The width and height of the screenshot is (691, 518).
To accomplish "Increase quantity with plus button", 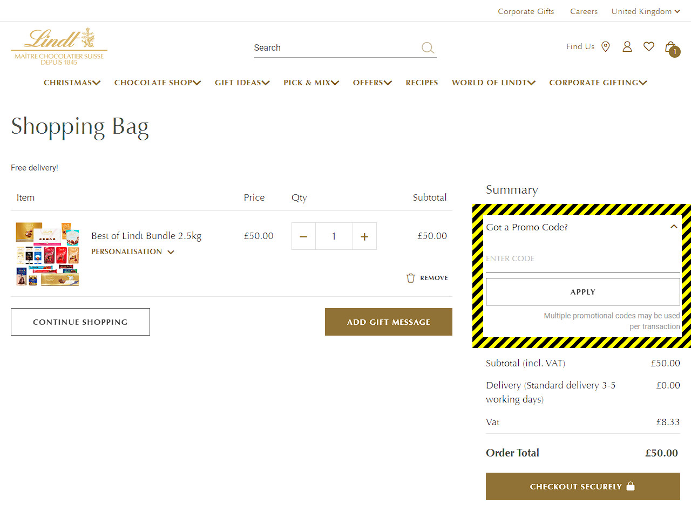I will 364,236.
